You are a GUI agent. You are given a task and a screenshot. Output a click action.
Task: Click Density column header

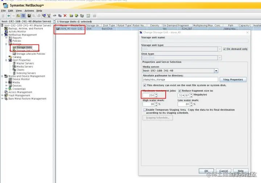point(155,25)
